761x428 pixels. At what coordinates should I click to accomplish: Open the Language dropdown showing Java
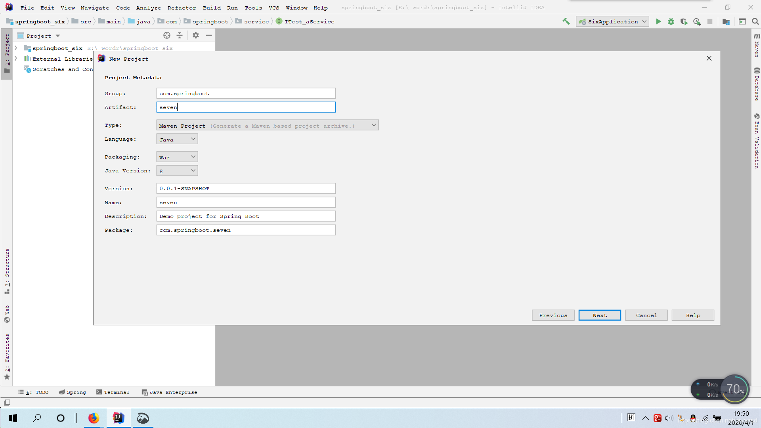click(x=177, y=139)
